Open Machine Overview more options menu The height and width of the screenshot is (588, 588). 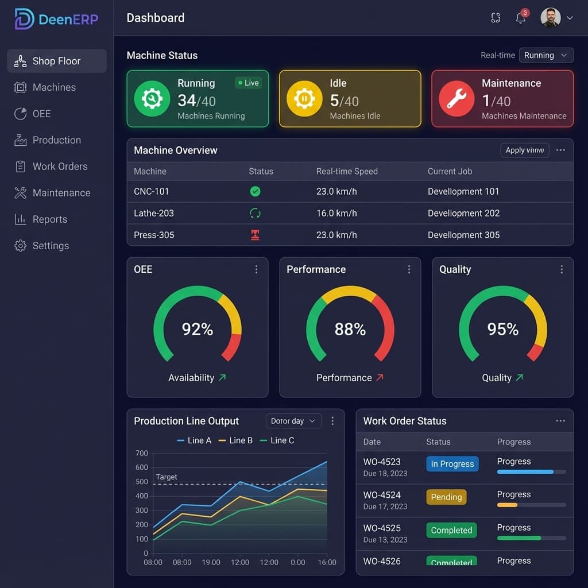pyautogui.click(x=560, y=150)
